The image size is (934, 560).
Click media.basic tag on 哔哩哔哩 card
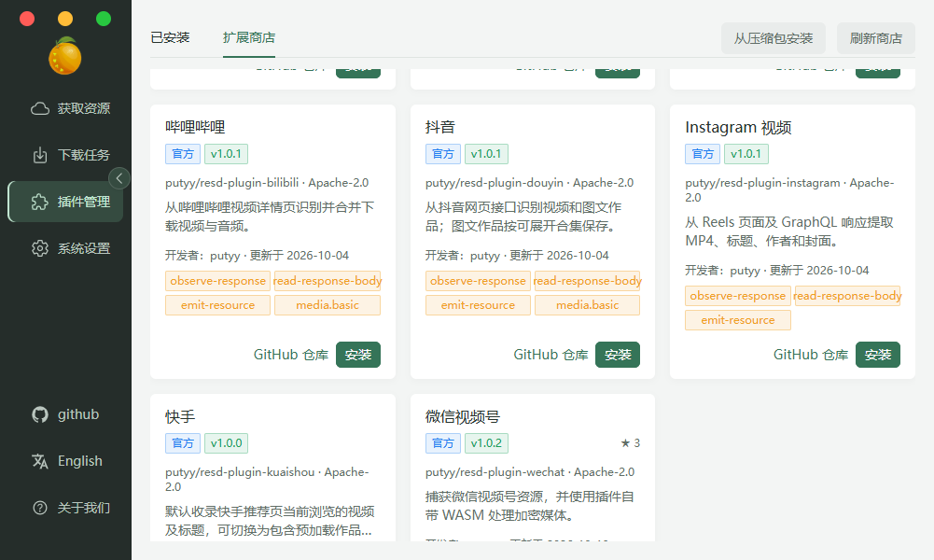click(327, 305)
